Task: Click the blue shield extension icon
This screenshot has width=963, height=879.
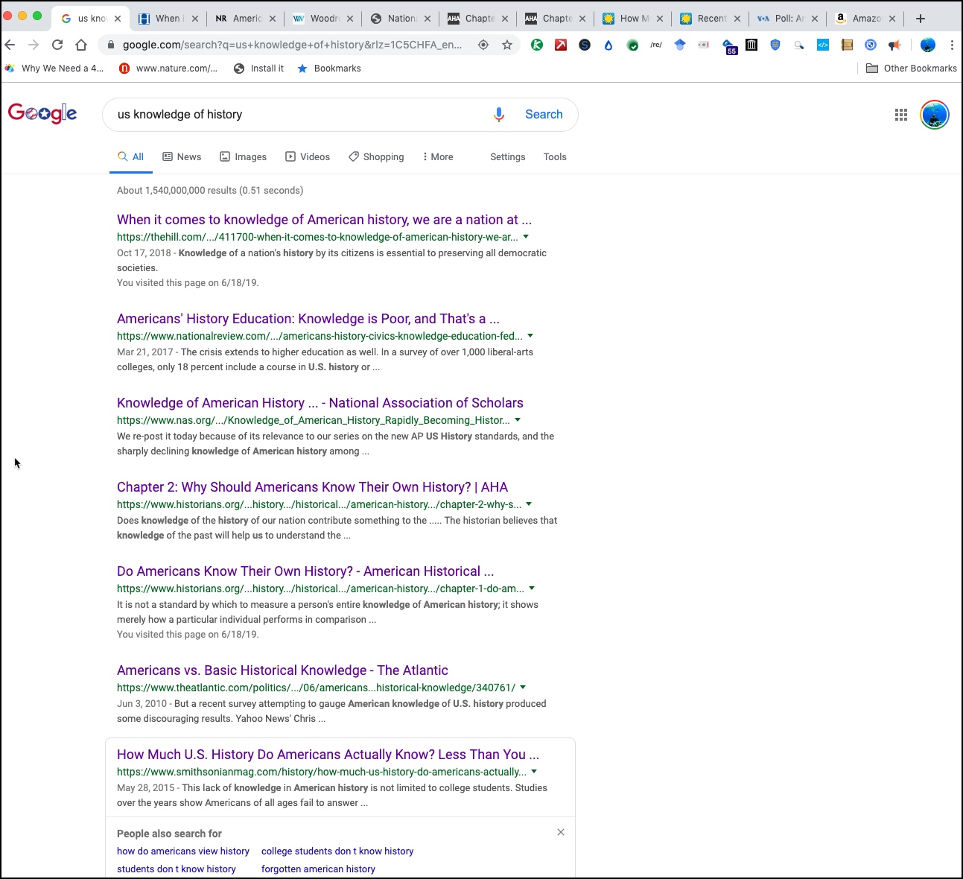Action: [775, 45]
